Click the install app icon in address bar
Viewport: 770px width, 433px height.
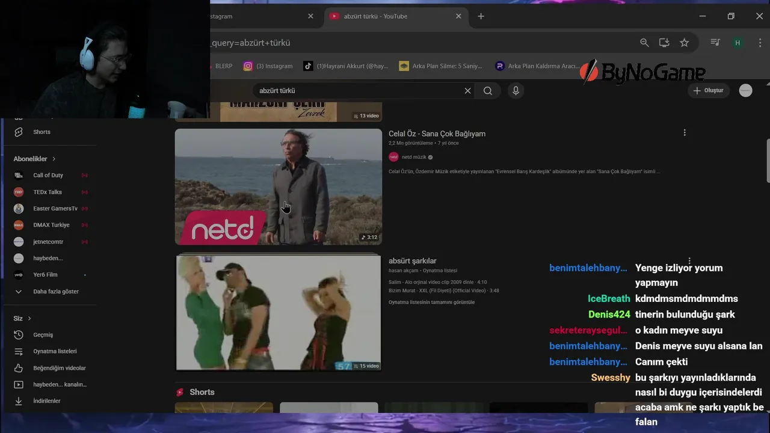[x=664, y=43]
